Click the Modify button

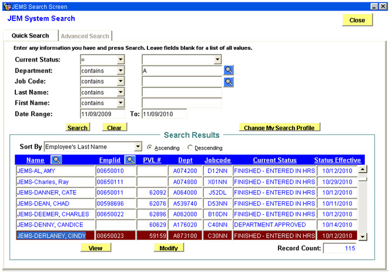(x=169, y=248)
